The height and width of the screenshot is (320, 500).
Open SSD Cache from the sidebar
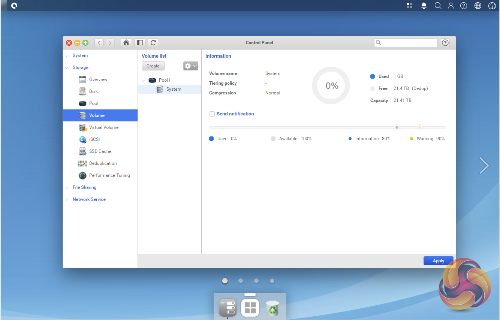(100, 151)
